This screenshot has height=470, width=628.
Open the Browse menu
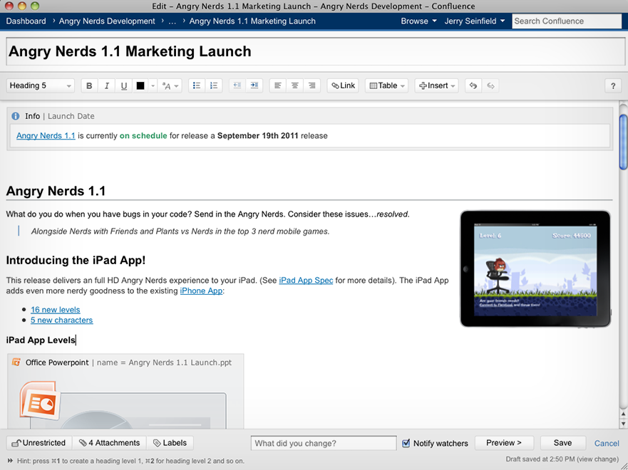[418, 21]
